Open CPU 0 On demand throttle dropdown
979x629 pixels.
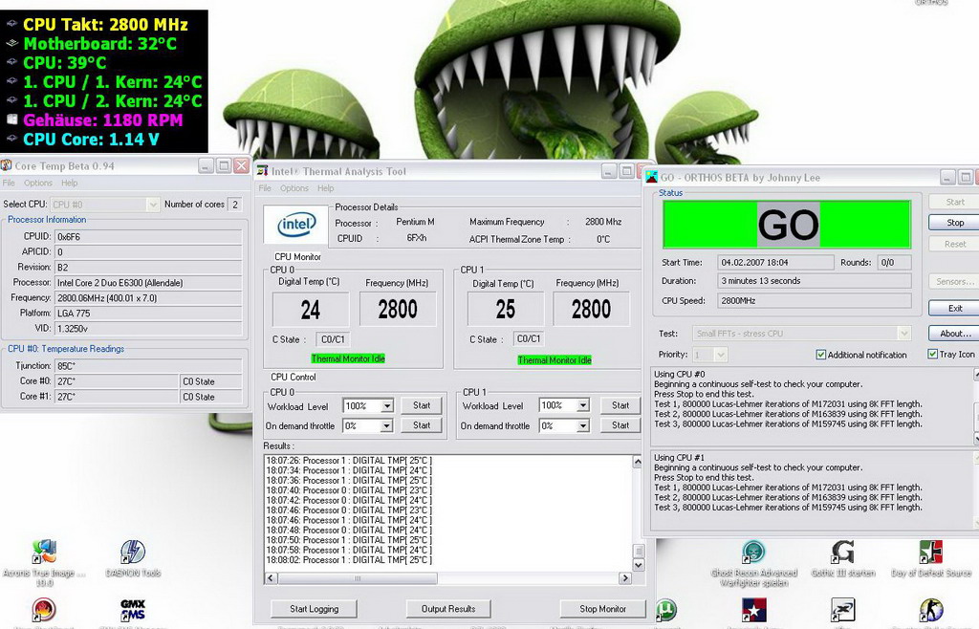click(387, 425)
